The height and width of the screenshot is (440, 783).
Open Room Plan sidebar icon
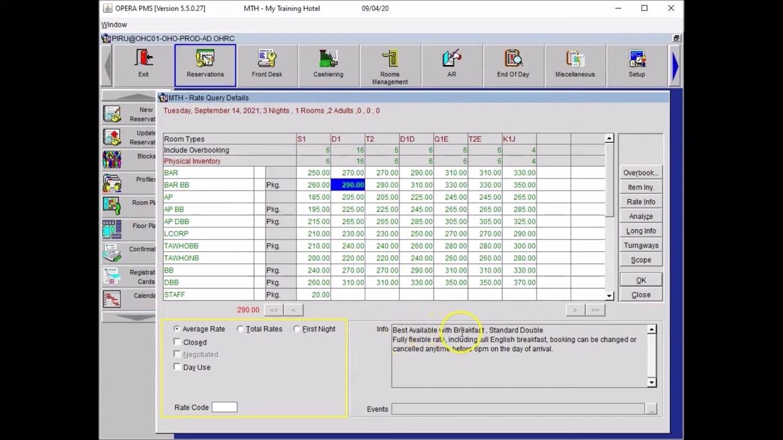(112, 207)
